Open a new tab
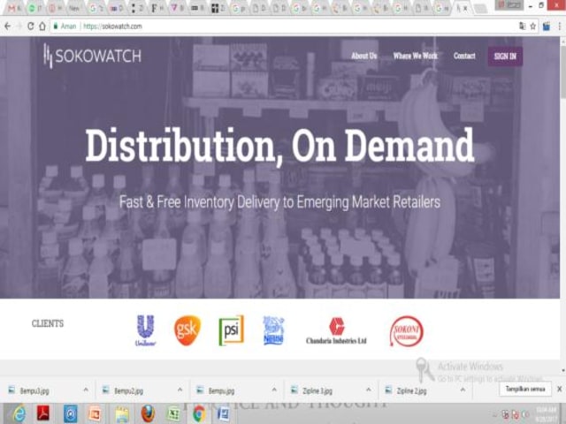This screenshot has height=424, width=566. [x=480, y=9]
